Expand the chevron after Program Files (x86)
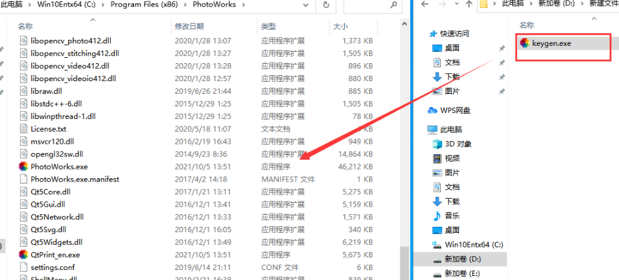The width and height of the screenshot is (619, 280). [x=186, y=5]
